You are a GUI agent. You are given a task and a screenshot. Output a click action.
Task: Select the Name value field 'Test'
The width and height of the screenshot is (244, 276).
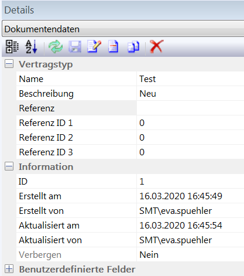(x=190, y=79)
